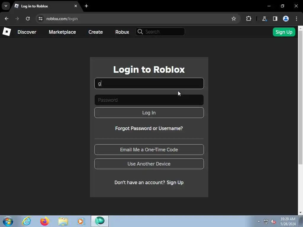Open the Marketplace menu item
303x227 pixels.
[x=62, y=32]
